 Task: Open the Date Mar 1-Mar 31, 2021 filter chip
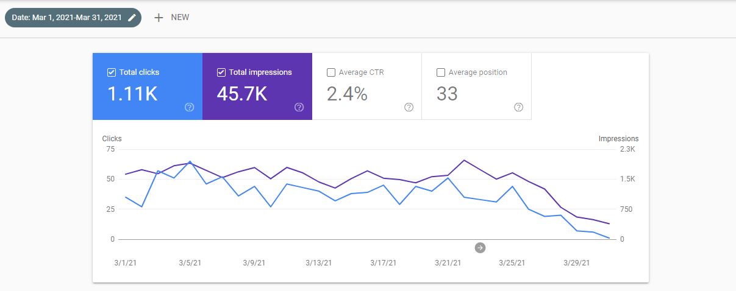tap(68, 18)
